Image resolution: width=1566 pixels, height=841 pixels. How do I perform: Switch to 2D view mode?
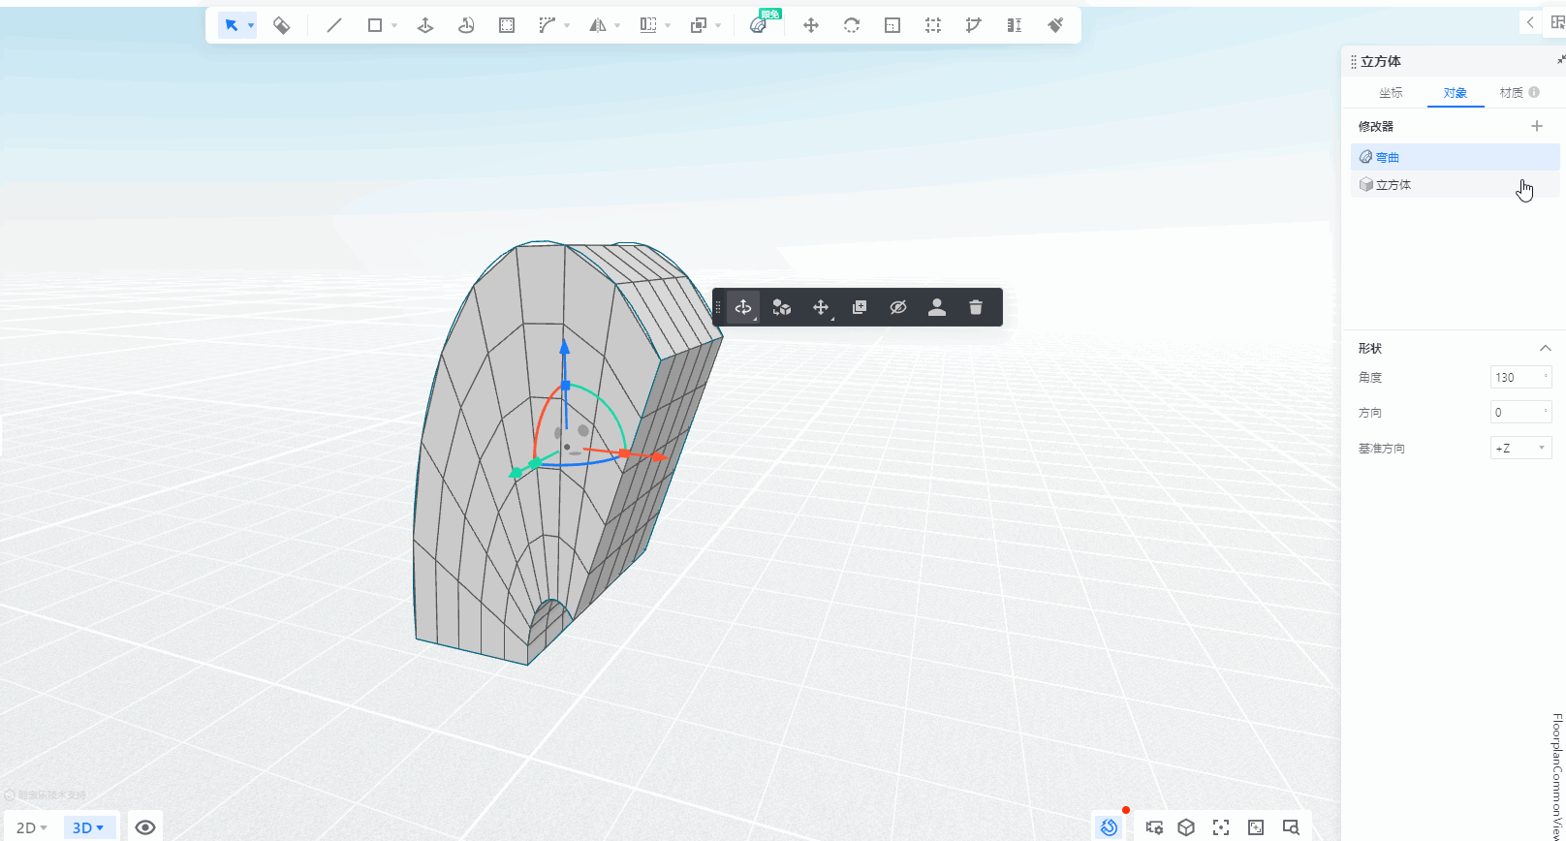pyautogui.click(x=31, y=827)
